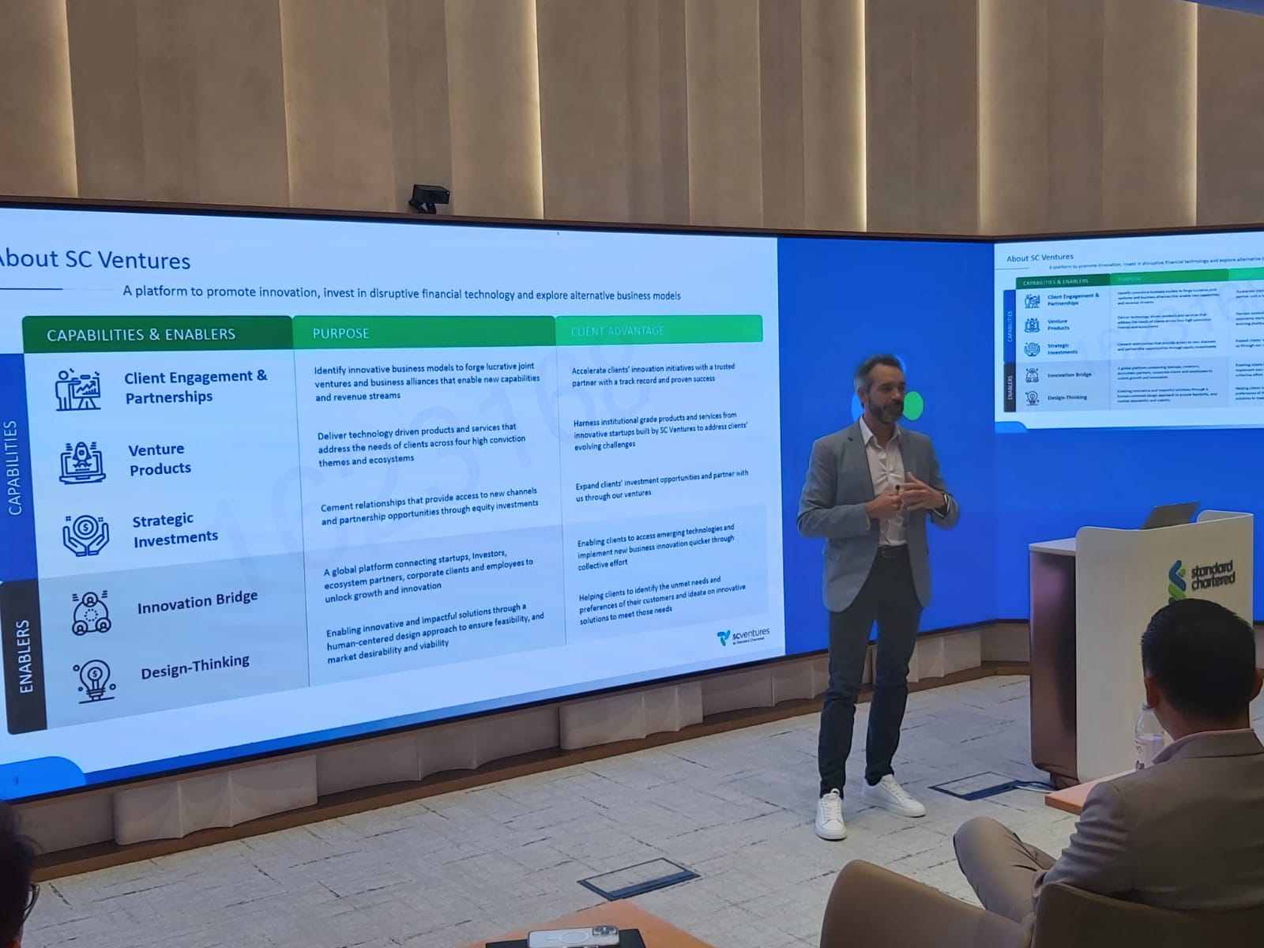1264x948 pixels.
Task: Click the 'About SC Ventures' title on the large slide
Action: 93,260
